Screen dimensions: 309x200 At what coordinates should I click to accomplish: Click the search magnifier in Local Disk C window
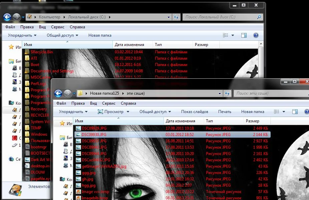pyautogui.click(x=259, y=17)
